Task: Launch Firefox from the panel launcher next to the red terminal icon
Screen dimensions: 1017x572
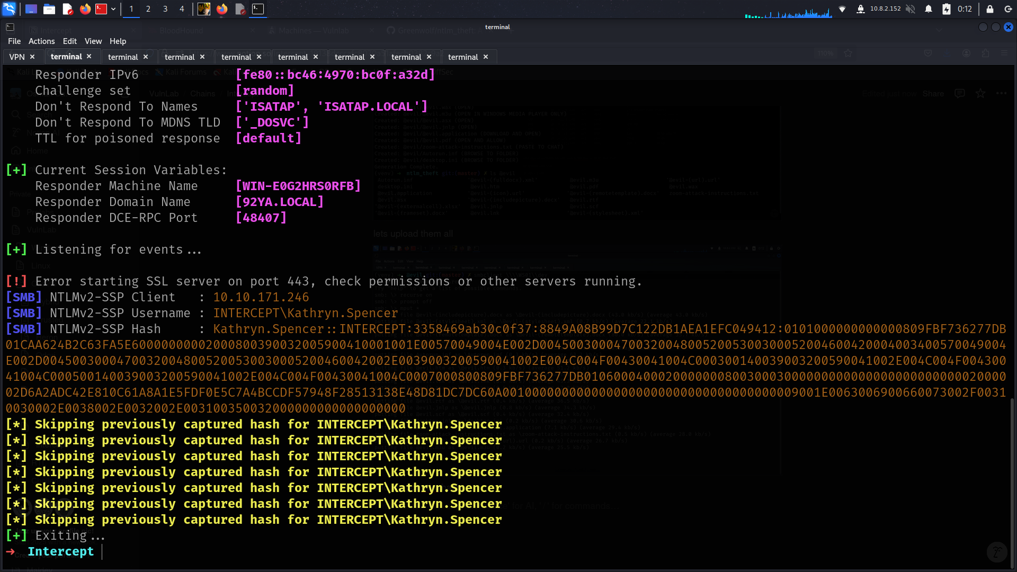Action: 85,9
